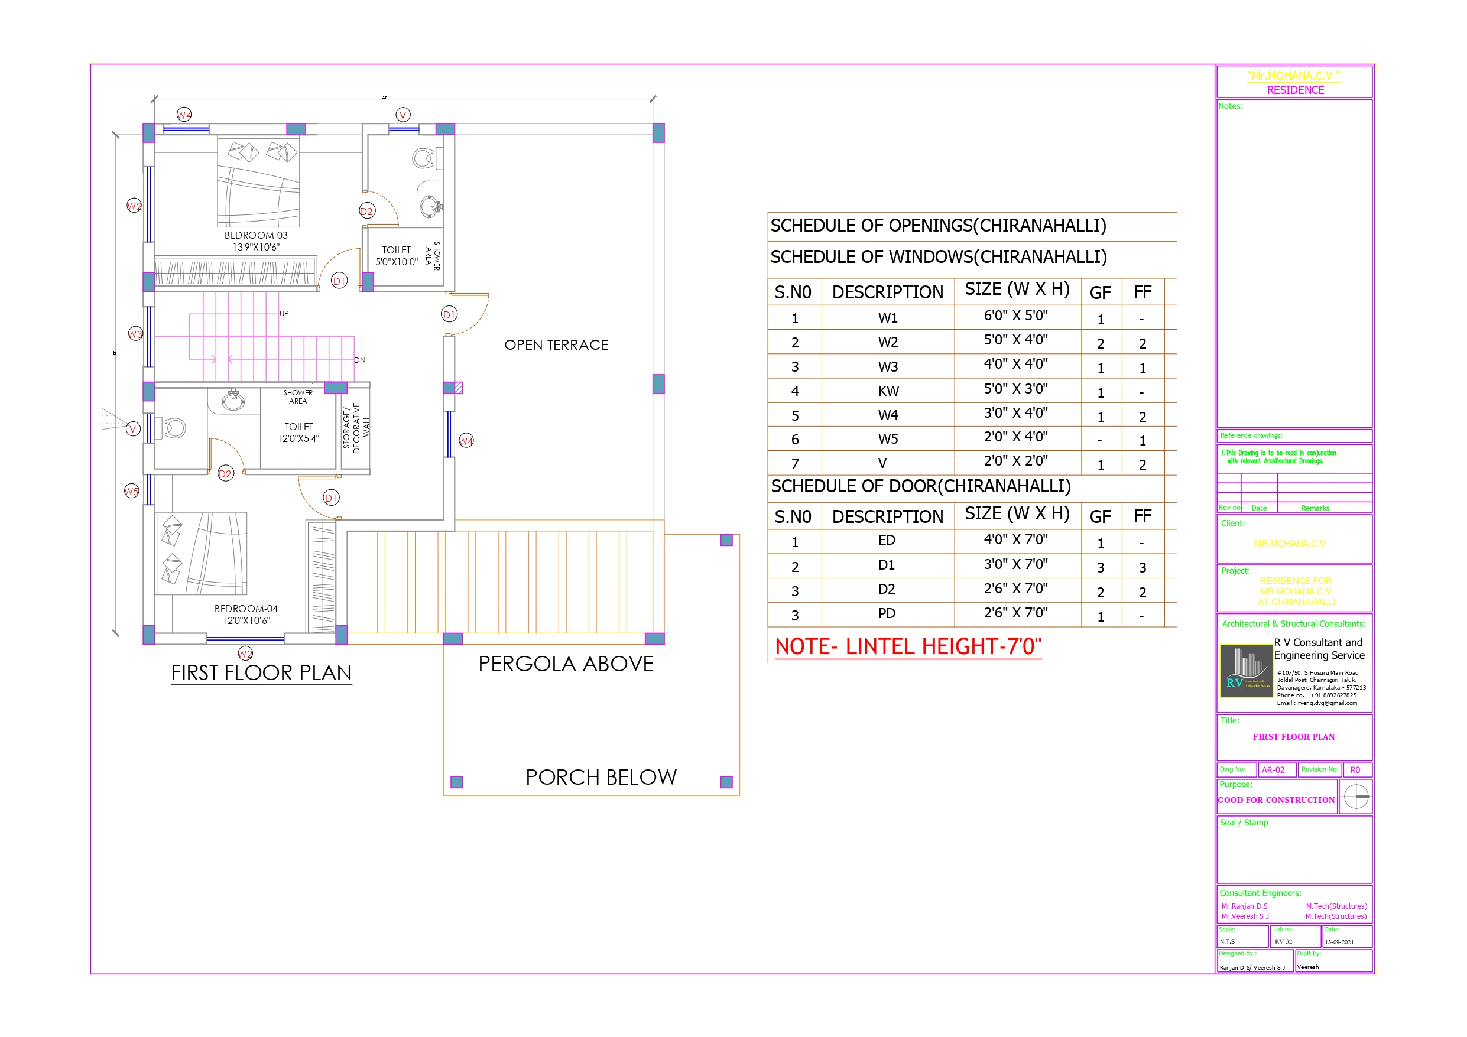Select the double bed symbol in Bedroom-03
The width and height of the screenshot is (1467, 1037).
(x=258, y=182)
